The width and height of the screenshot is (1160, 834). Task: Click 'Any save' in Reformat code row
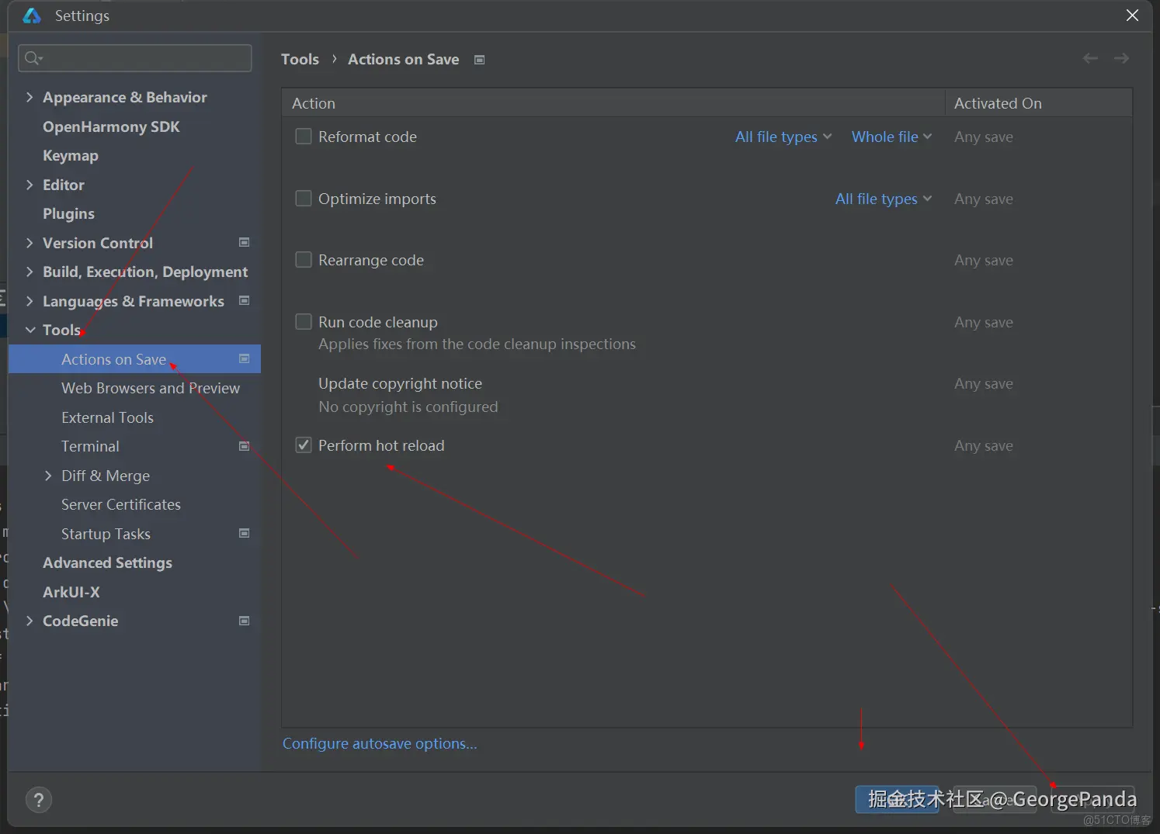(984, 137)
